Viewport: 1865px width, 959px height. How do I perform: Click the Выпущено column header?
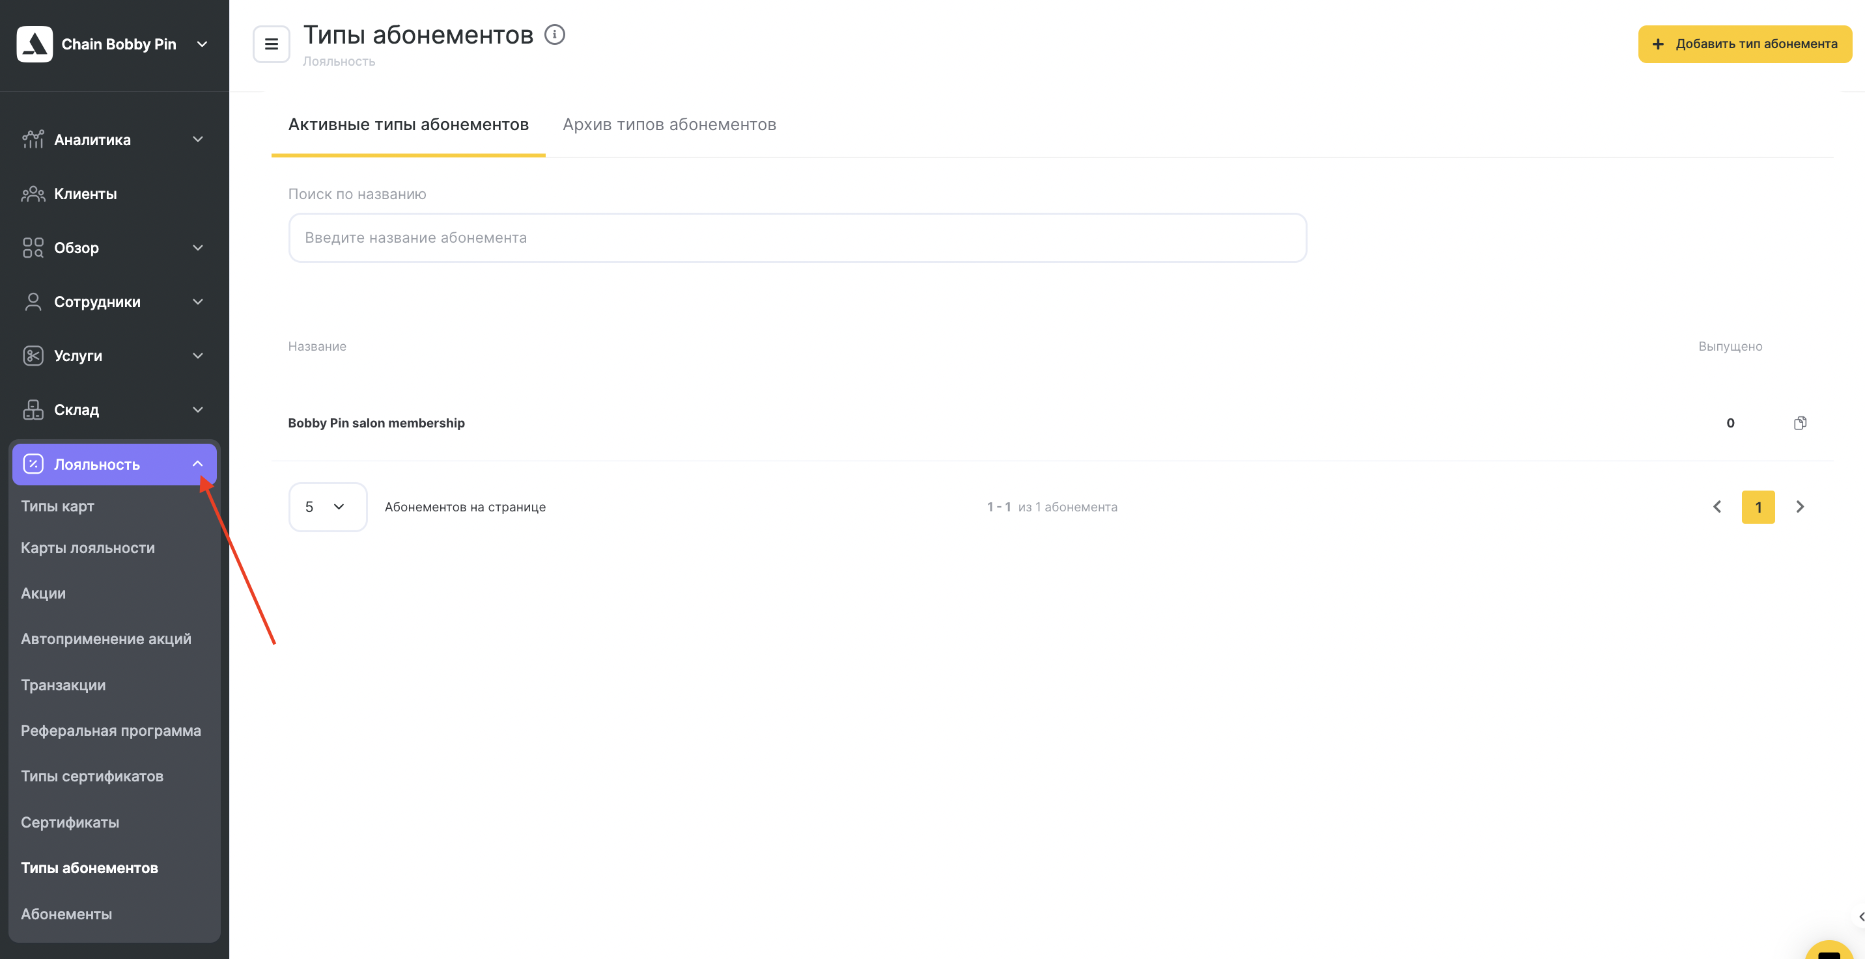pos(1730,345)
